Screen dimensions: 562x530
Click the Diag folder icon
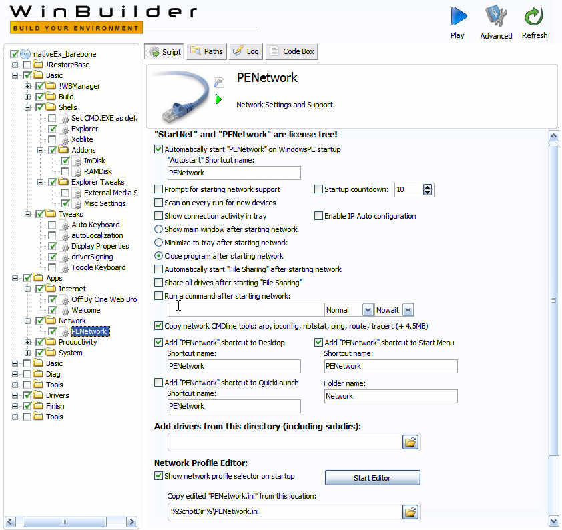click(x=38, y=374)
